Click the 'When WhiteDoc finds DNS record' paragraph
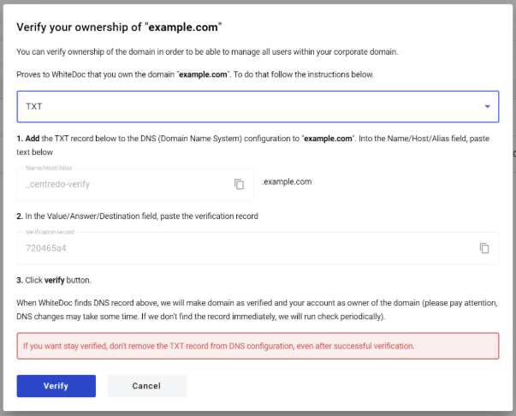The height and width of the screenshot is (416, 516). [257, 310]
